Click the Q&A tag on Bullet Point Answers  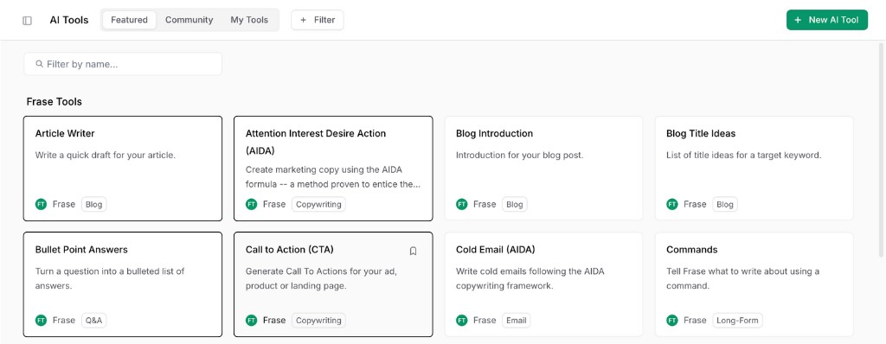point(93,321)
